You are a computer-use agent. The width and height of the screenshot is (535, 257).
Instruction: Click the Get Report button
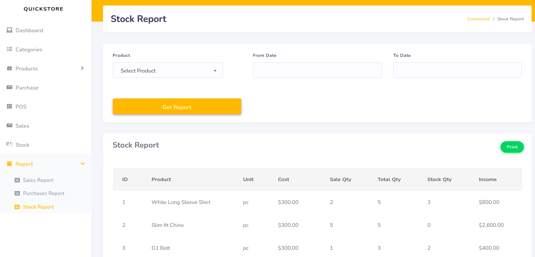(x=177, y=107)
